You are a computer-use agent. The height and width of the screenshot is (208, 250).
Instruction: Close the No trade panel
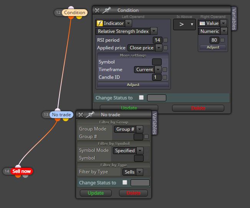(81, 115)
